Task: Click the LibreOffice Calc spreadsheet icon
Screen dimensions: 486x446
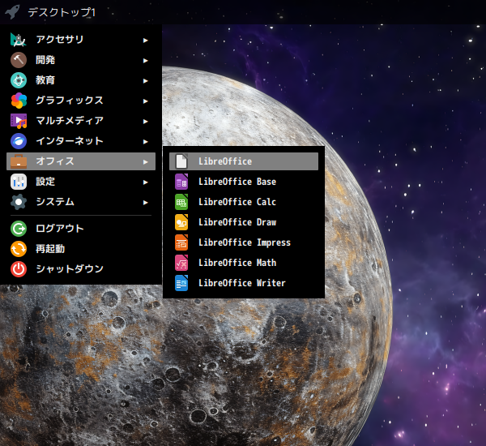Action: [181, 202]
